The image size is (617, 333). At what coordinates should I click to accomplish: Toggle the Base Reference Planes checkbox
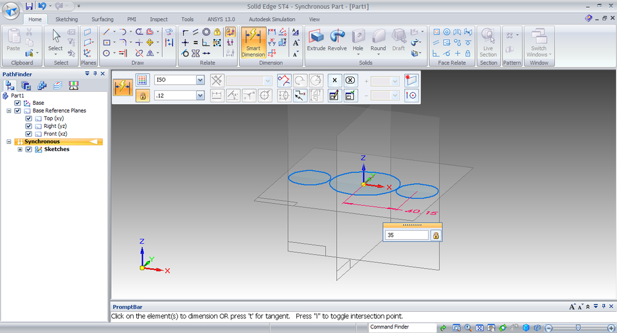[17, 111]
